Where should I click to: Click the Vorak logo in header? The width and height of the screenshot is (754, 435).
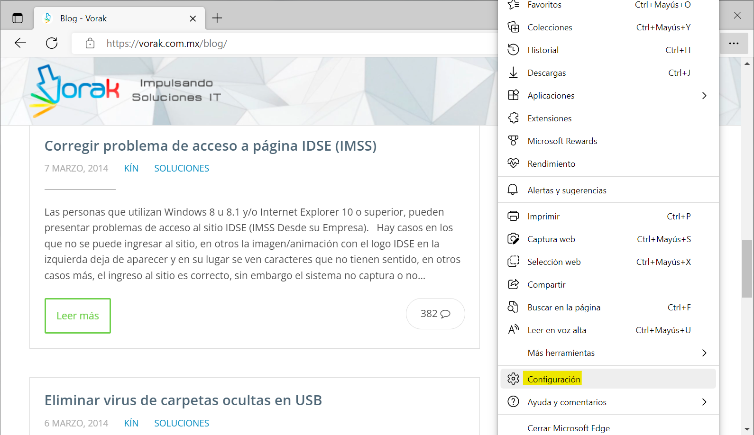(x=75, y=91)
